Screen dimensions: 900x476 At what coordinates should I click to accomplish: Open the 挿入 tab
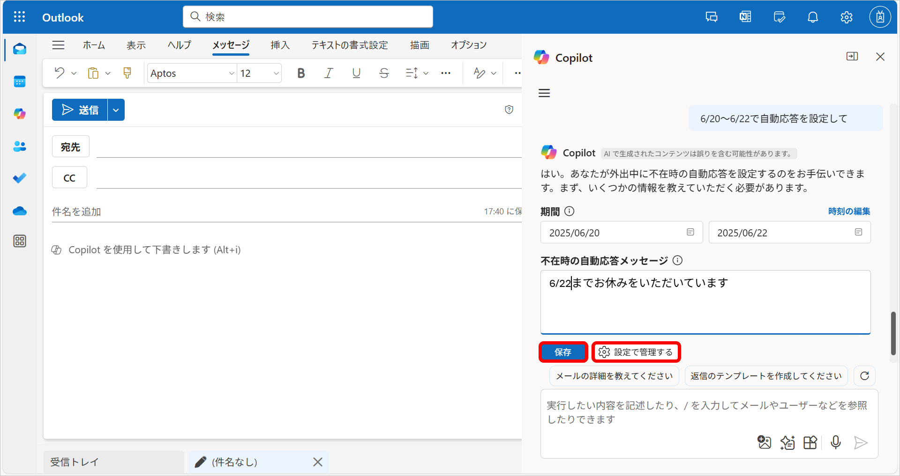(x=280, y=45)
